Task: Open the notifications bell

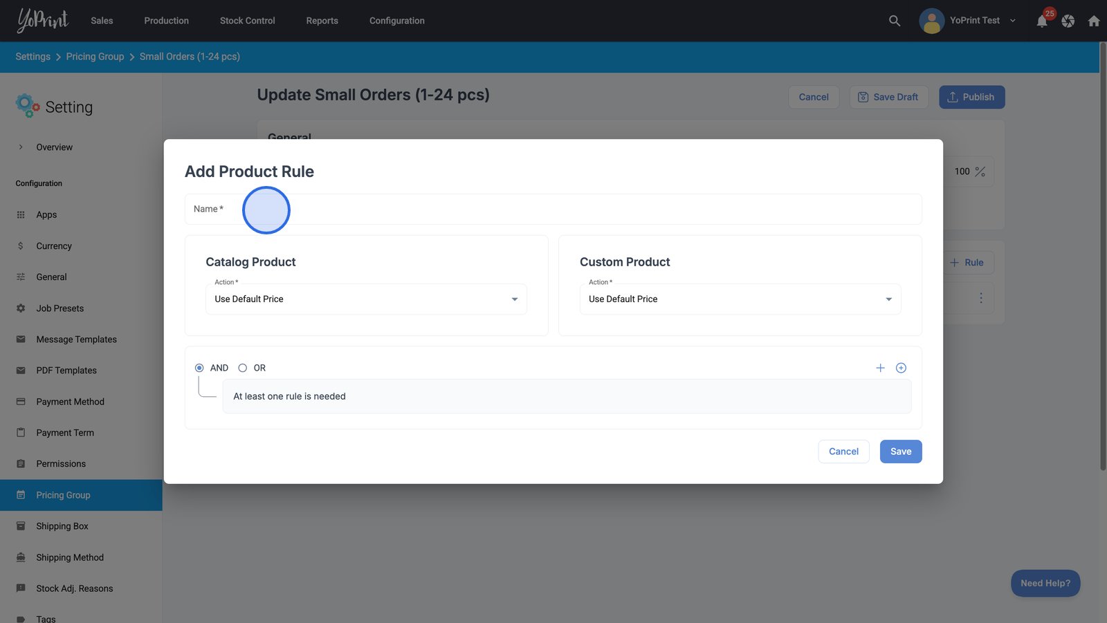Action: (1042, 21)
